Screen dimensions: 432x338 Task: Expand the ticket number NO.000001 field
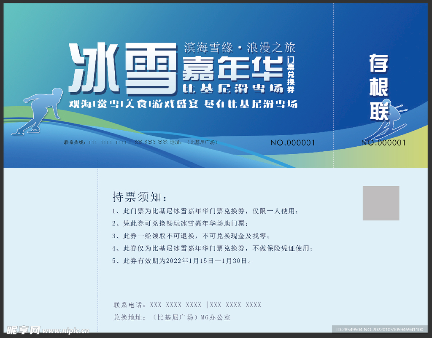pos(292,143)
